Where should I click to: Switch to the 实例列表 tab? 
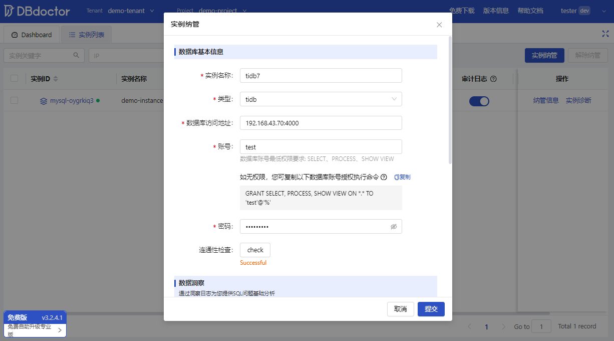[x=87, y=35]
